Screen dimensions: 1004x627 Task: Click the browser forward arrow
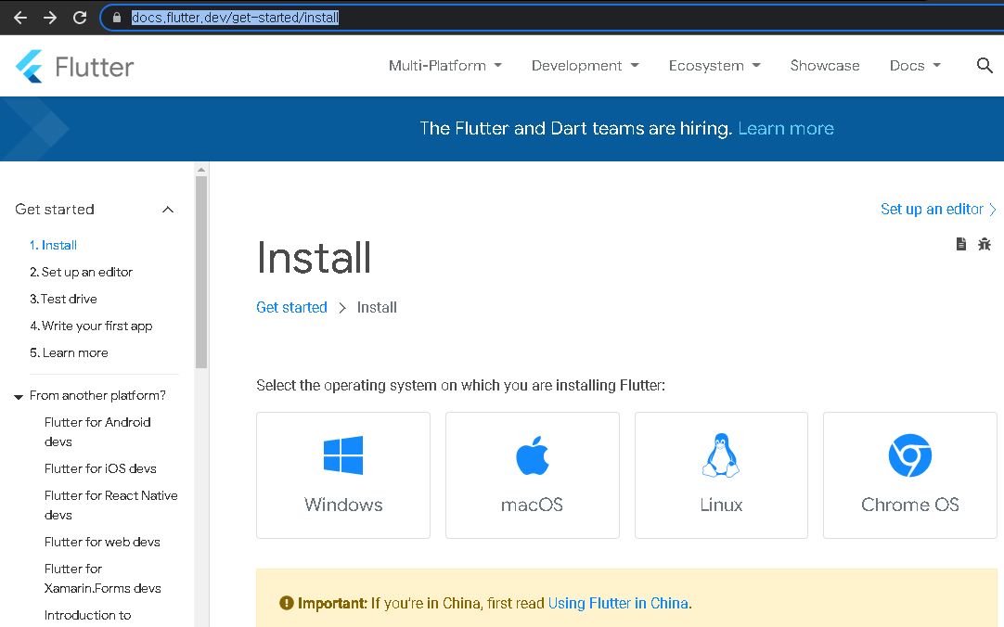point(50,18)
